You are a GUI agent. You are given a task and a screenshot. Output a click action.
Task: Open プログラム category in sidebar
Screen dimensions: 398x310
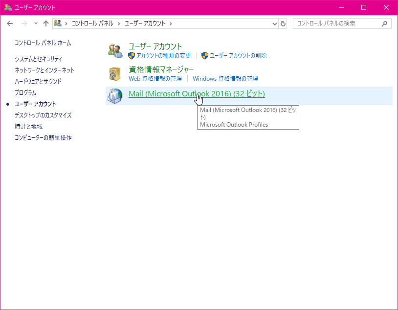(25, 93)
